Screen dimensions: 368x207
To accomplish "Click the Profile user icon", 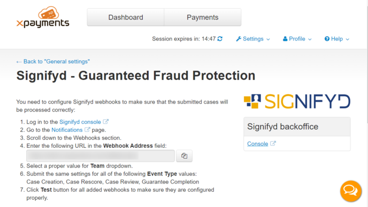I will point(285,39).
